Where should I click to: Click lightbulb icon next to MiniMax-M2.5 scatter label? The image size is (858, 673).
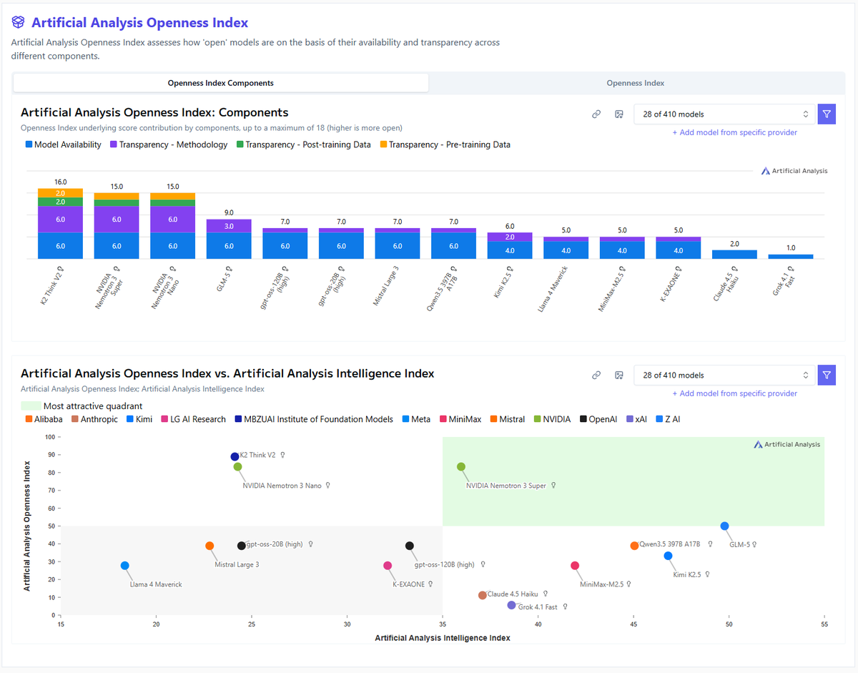(629, 584)
